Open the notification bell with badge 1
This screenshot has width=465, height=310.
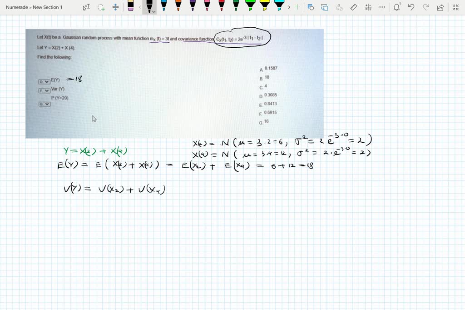(397, 7)
